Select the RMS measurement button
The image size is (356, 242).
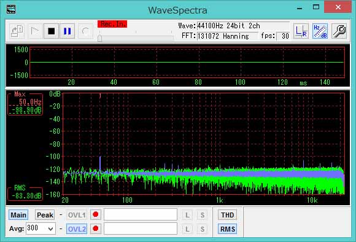point(228,229)
